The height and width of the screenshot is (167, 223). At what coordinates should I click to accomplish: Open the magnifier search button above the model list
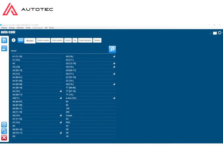(112, 49)
